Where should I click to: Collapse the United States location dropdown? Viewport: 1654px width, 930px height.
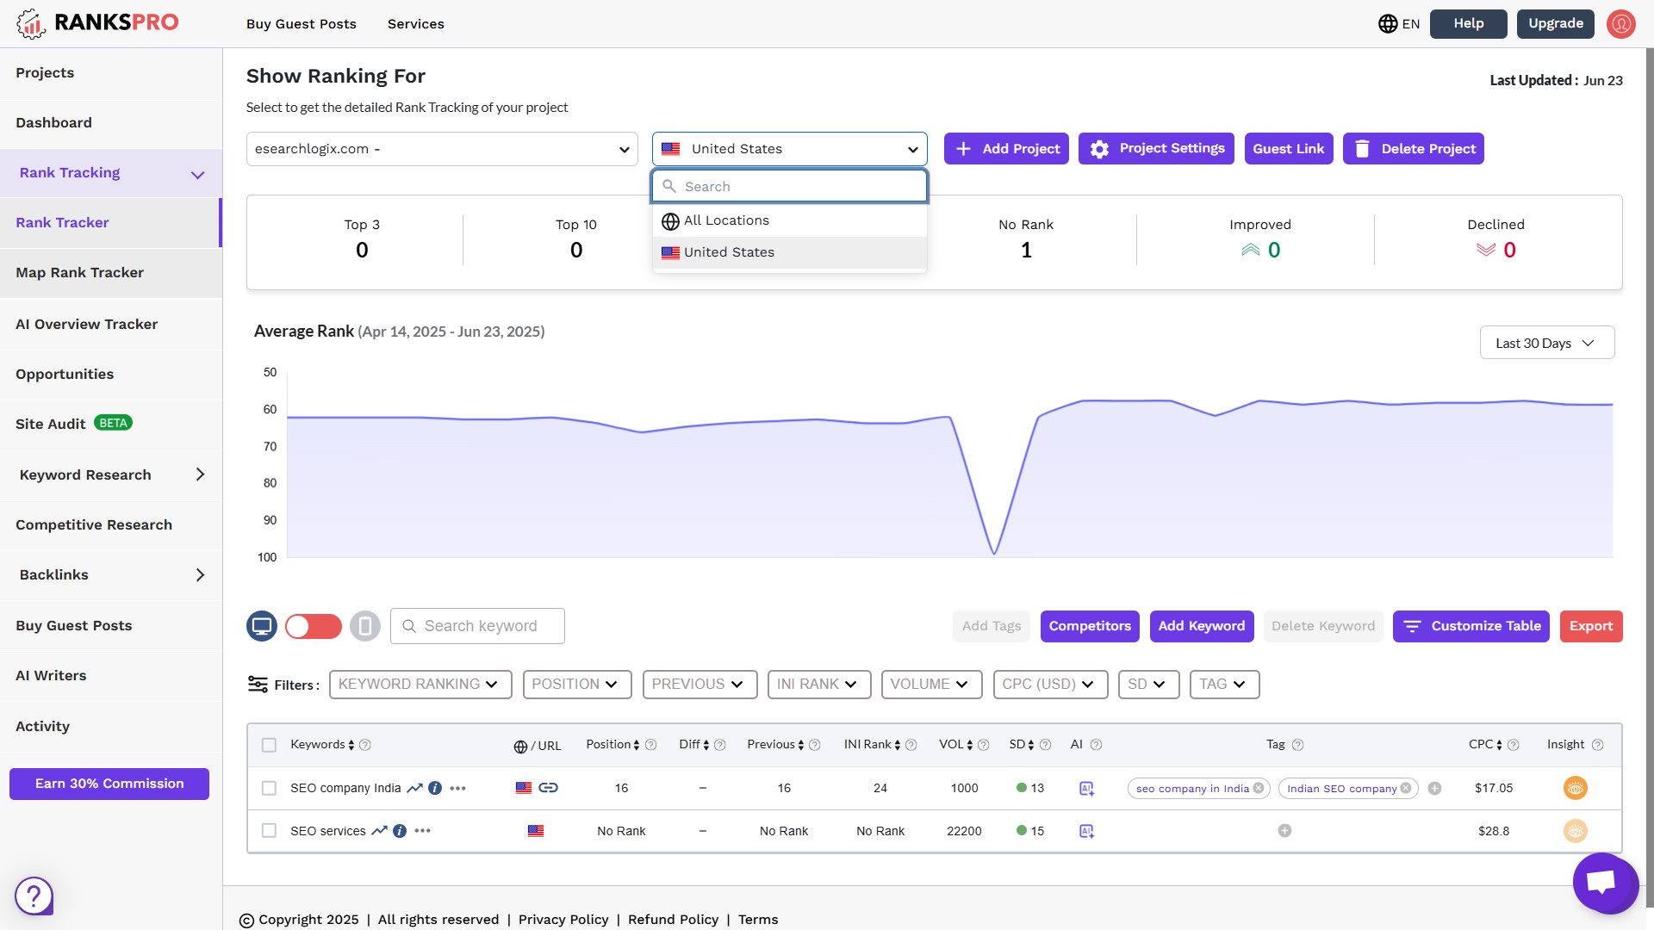pyautogui.click(x=790, y=149)
